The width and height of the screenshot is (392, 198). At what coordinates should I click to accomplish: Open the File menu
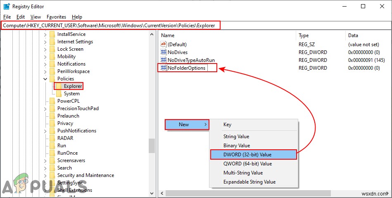[7, 17]
